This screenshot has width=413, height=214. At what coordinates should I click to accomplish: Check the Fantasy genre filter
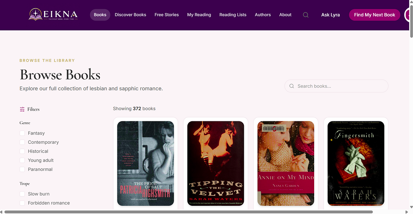click(22, 133)
